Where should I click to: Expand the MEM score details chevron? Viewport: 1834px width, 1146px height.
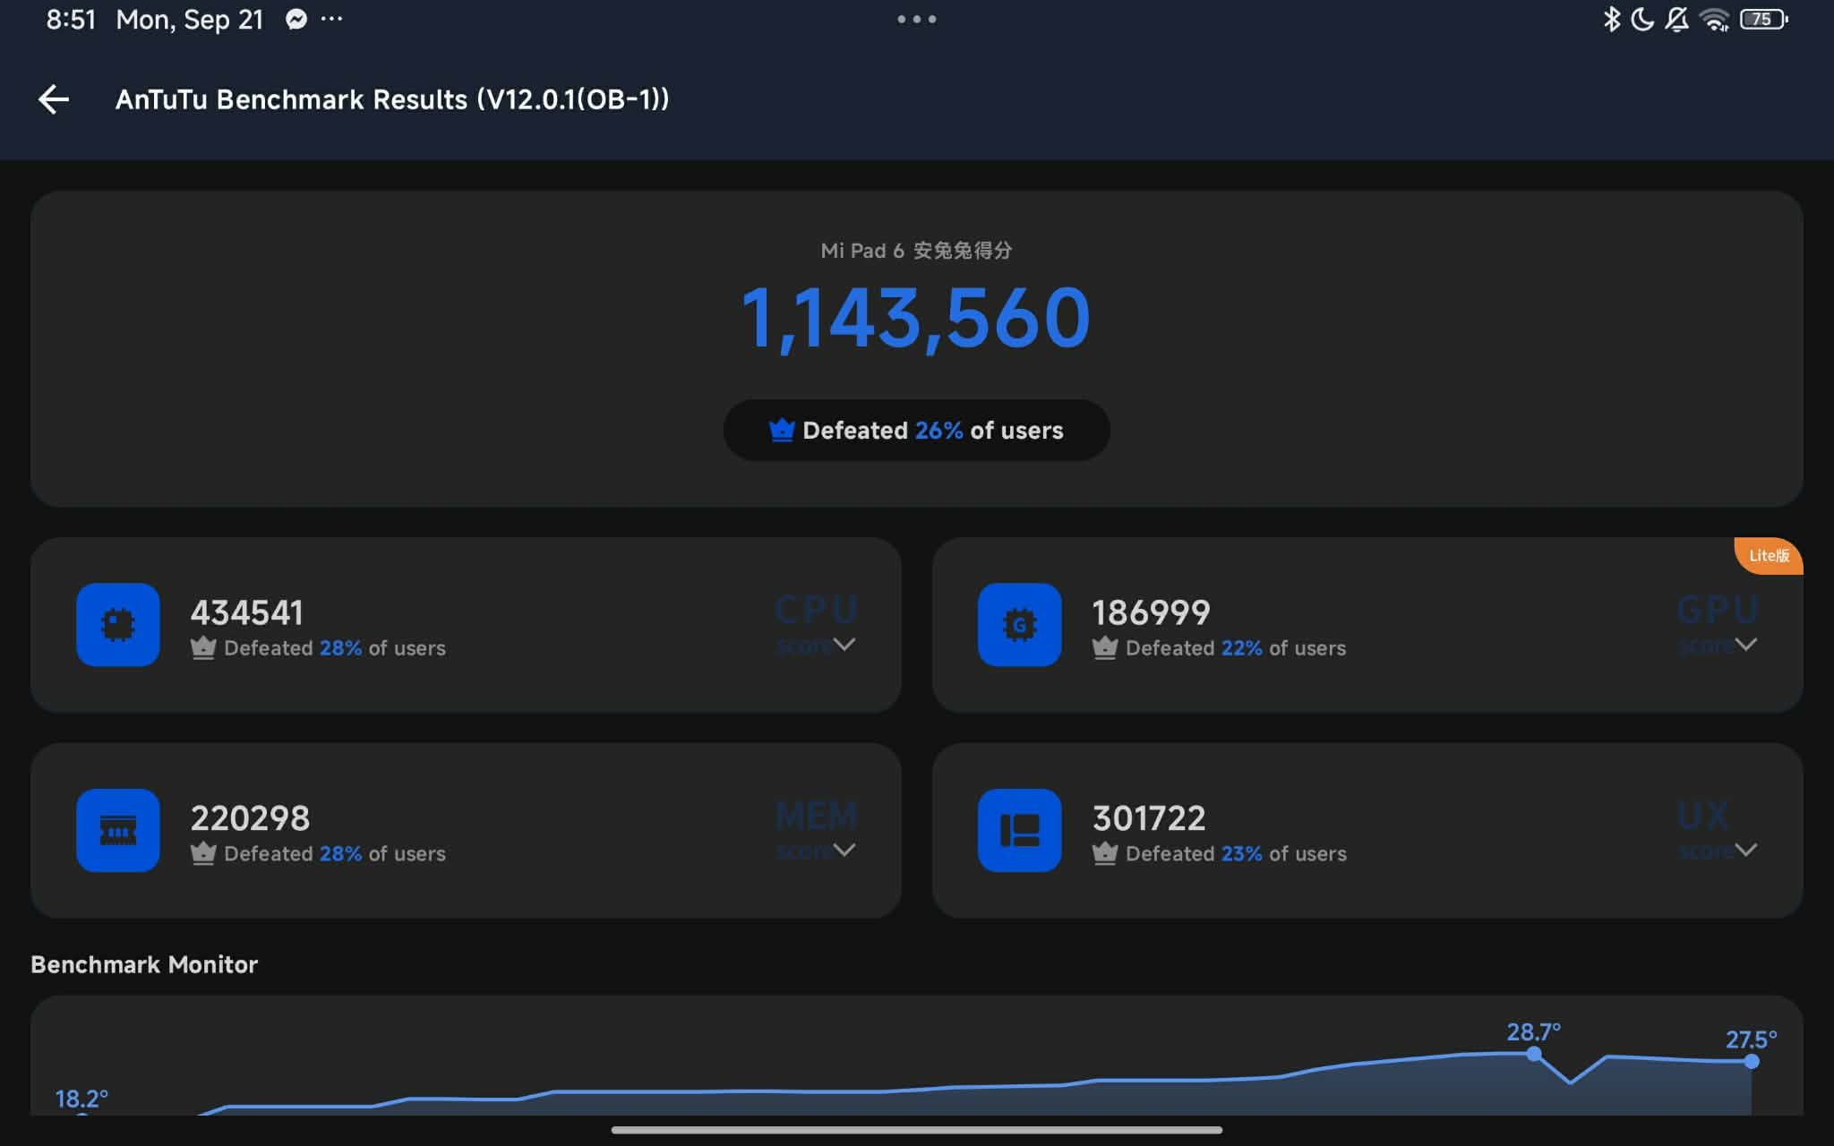(x=844, y=849)
